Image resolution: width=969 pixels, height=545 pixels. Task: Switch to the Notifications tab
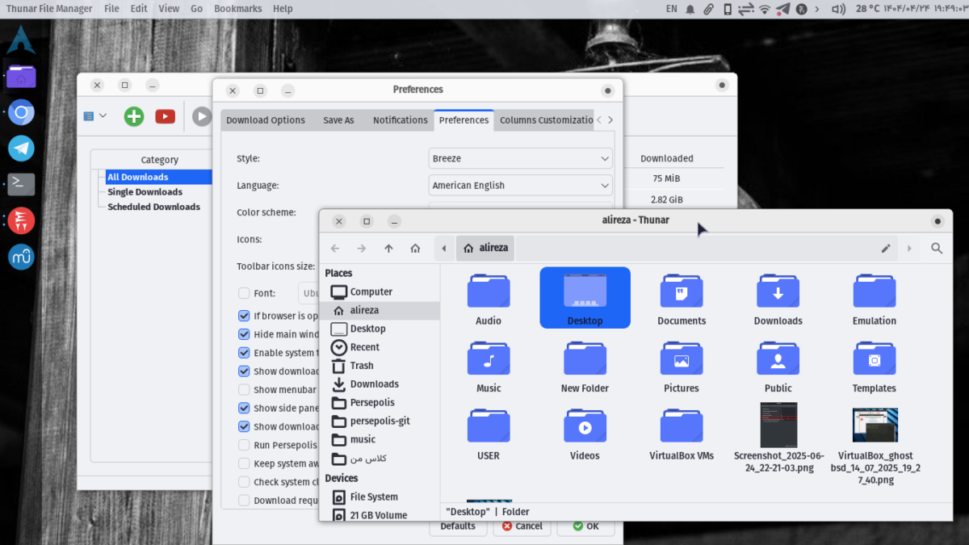pyautogui.click(x=400, y=120)
